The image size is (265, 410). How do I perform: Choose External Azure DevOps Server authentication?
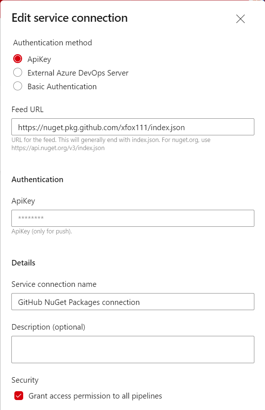point(17,72)
